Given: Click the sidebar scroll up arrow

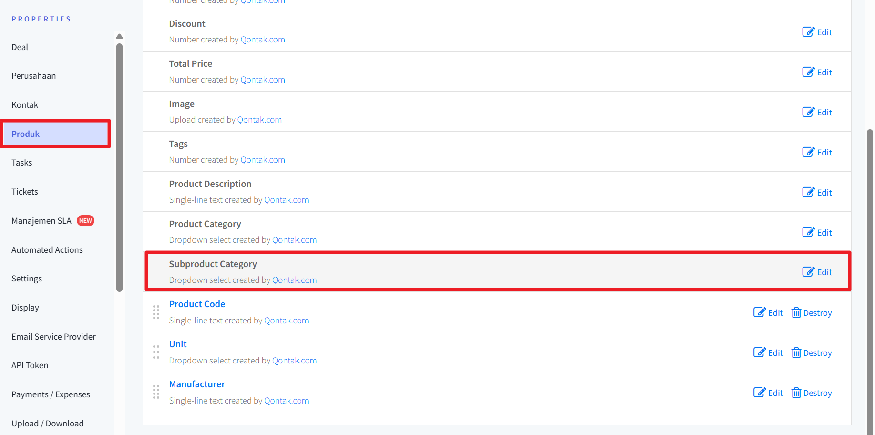Looking at the screenshot, I should tap(120, 36).
